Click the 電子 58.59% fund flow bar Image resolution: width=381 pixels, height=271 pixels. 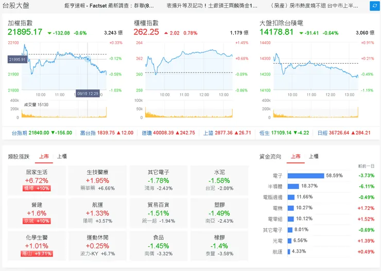click(306, 176)
